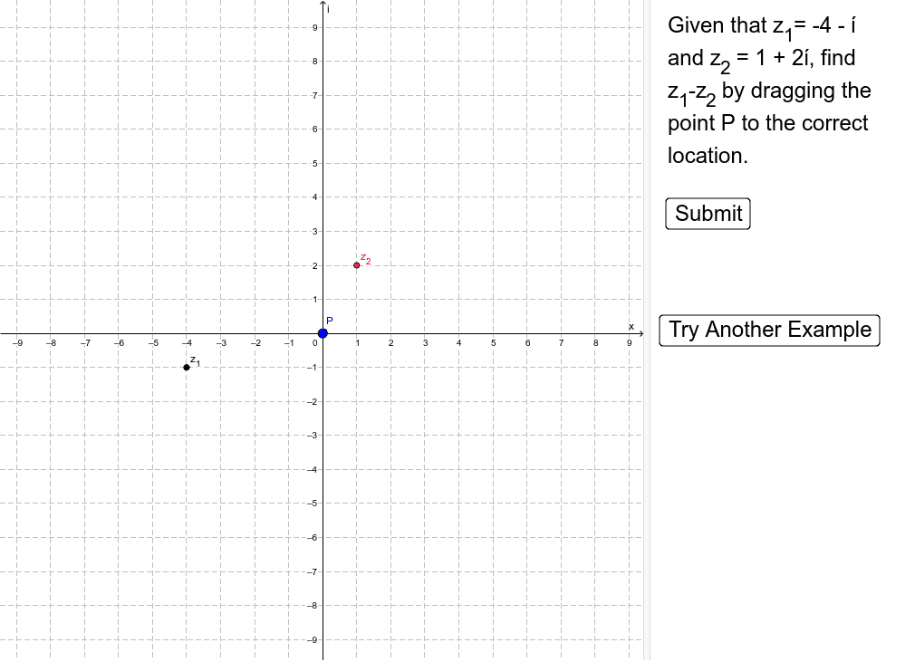Click the origin of the coordinate plane
The image size is (915, 662).
click(x=323, y=333)
